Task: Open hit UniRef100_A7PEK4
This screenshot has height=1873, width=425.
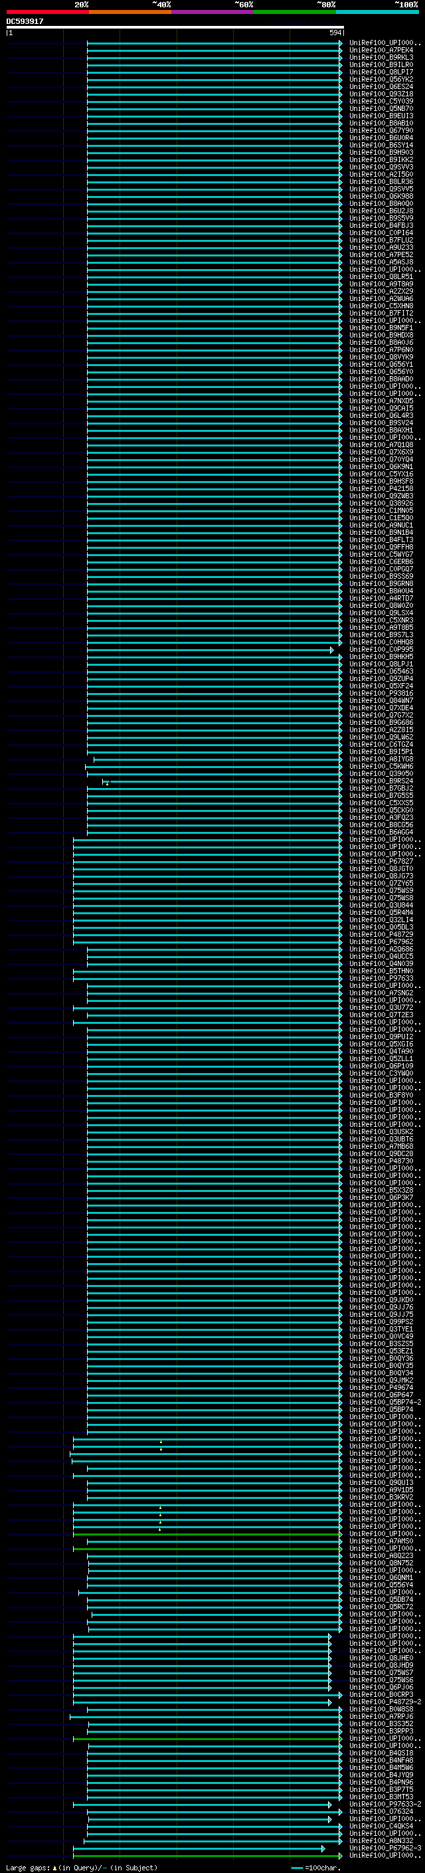Action: tap(381, 50)
